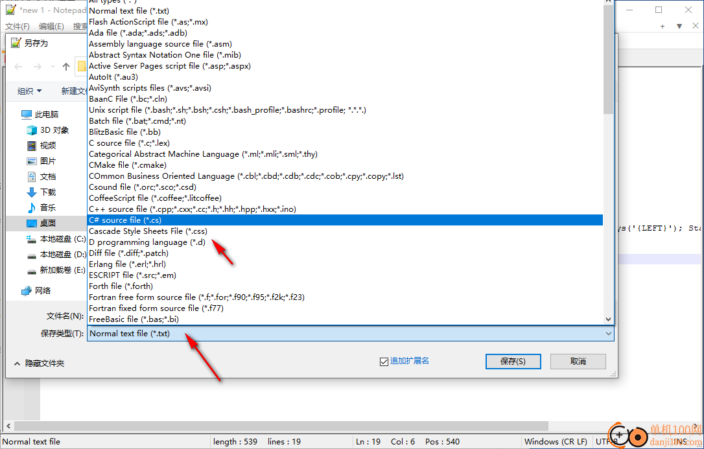The height and width of the screenshot is (449, 704).
Task: Select BaanC File (*.bc;*.cln)
Action: tap(345, 98)
